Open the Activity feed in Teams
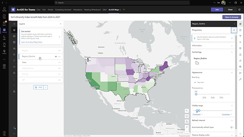The width and height of the screenshot is (244, 137). click(4, 9)
